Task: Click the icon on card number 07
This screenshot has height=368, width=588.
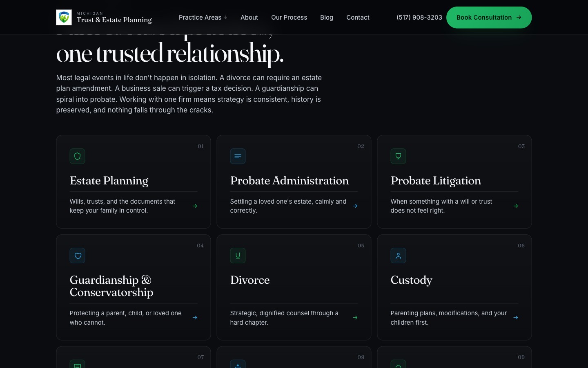Action: click(x=77, y=364)
